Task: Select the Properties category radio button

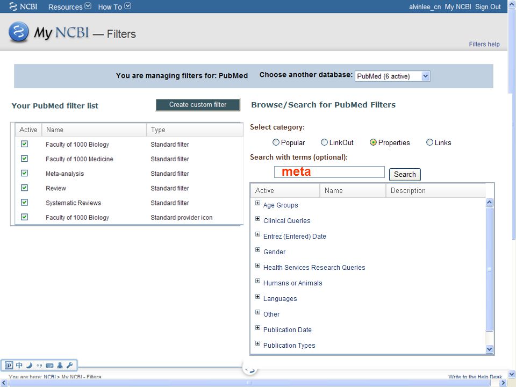Action: 373,142
